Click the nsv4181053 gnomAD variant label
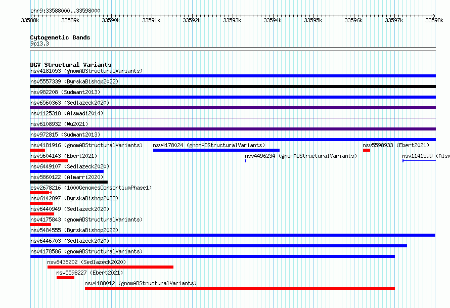 (86, 71)
